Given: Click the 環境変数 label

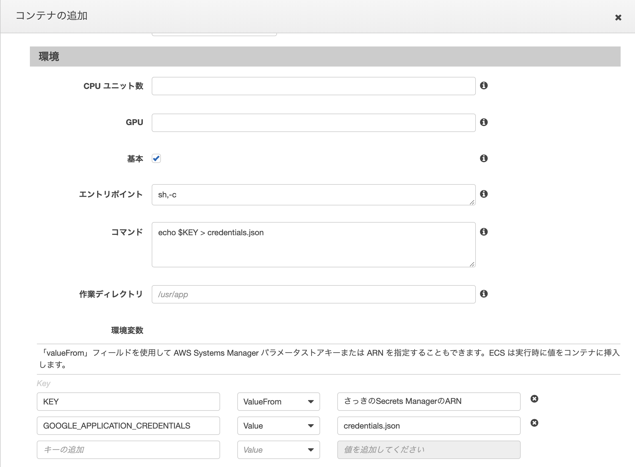Looking at the screenshot, I should pos(127,330).
